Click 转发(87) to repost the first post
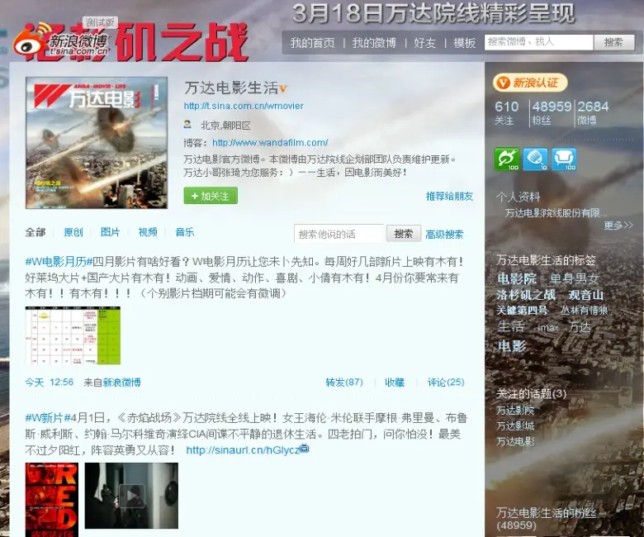The height and width of the screenshot is (537, 644). 344,383
